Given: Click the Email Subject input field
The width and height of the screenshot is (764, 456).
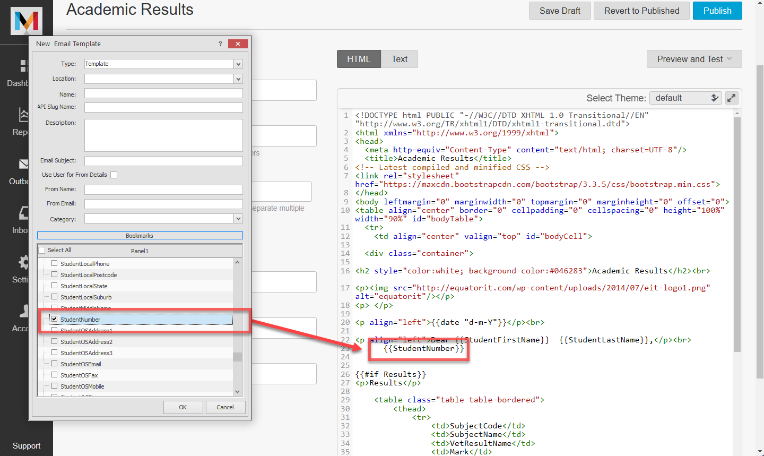Looking at the screenshot, I should click(x=163, y=161).
